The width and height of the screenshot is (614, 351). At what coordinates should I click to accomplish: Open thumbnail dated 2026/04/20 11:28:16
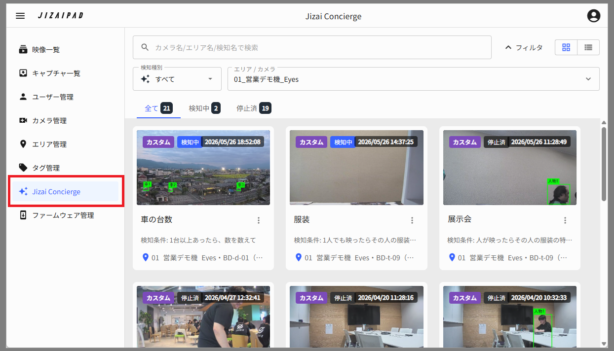click(x=356, y=316)
